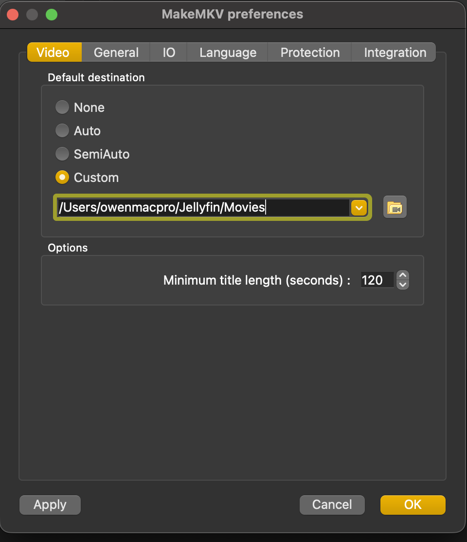
Task: Click the grayed minimize window button
Action: tap(32, 15)
